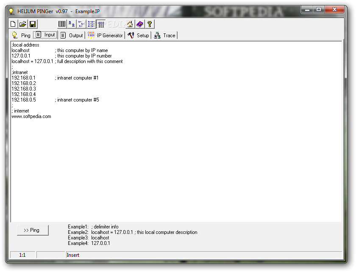The image size is (356, 272).
Task: Click the '; internet' comment line
Action: pyautogui.click(x=20, y=111)
